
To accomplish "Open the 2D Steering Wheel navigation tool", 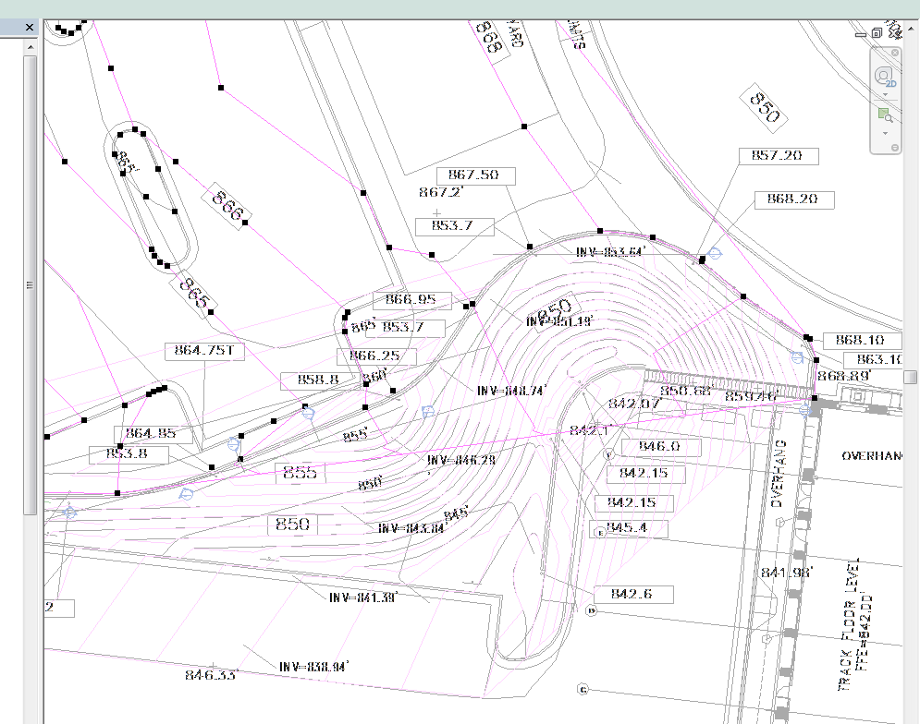I will [884, 77].
